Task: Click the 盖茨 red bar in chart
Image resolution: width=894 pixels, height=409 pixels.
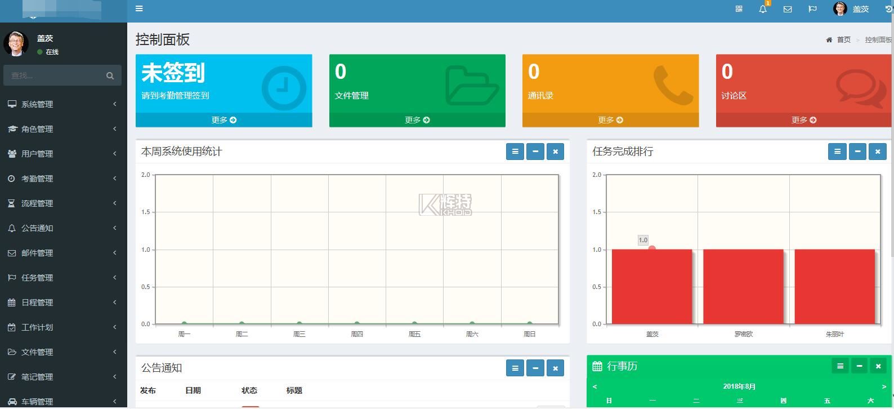Action: [x=651, y=286]
